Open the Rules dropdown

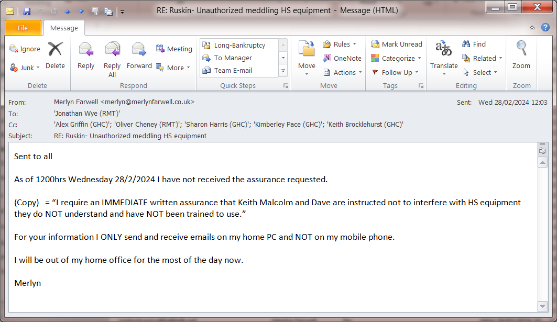(x=339, y=44)
